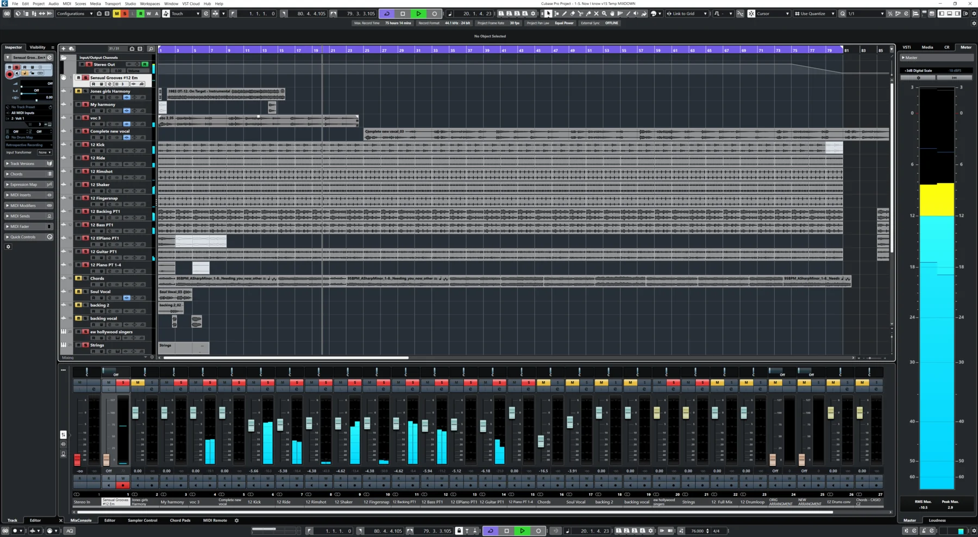
Task: Toggle the Snap on/off cross icon
Action: [751, 14]
